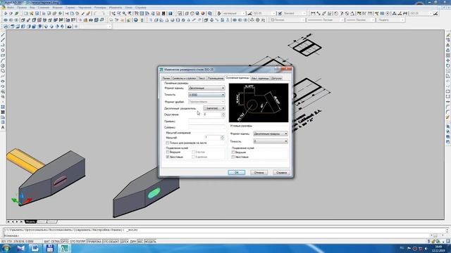Toggle СЕТКА grid in status bar
The image size is (451, 253).
(55, 242)
